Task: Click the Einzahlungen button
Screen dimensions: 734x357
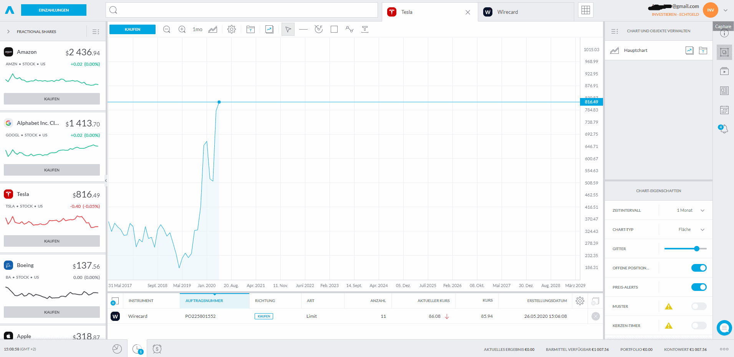Action: point(54,10)
